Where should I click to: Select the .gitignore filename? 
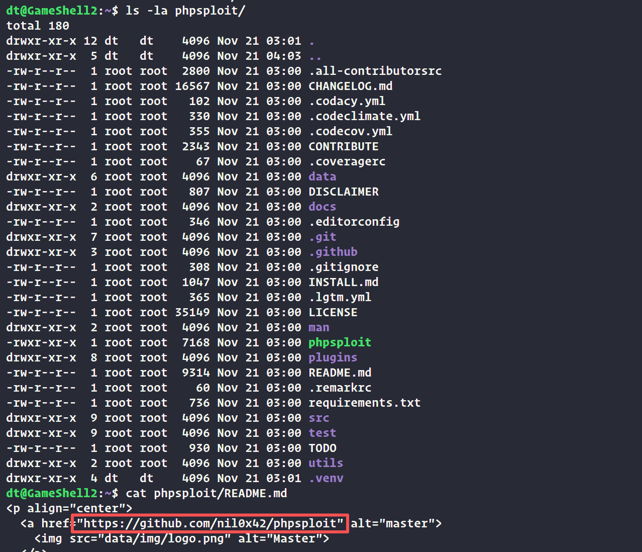pyautogui.click(x=344, y=267)
